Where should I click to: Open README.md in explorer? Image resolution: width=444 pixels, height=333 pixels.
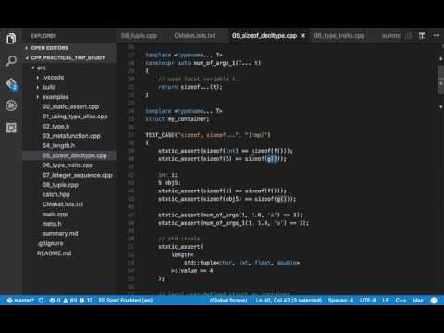pos(55,253)
